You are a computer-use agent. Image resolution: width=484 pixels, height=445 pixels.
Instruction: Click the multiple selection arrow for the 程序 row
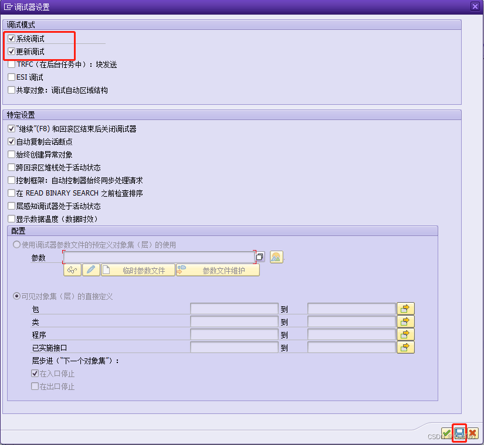tap(405, 334)
